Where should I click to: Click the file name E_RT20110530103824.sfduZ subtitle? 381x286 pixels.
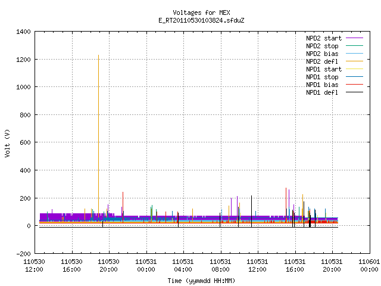click(201, 20)
